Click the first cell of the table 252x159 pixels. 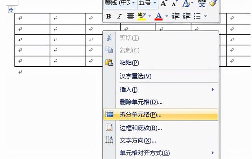(32, 19)
